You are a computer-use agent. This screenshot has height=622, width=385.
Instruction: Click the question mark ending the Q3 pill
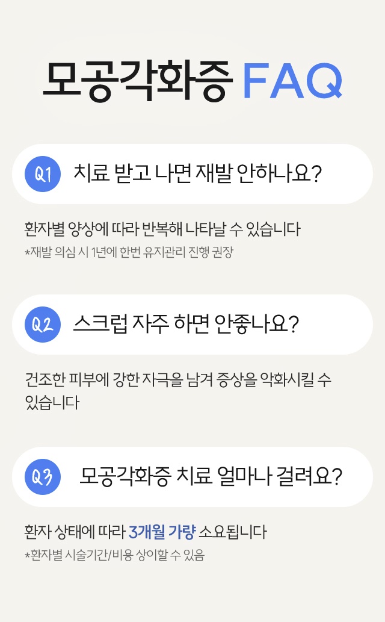tap(336, 476)
